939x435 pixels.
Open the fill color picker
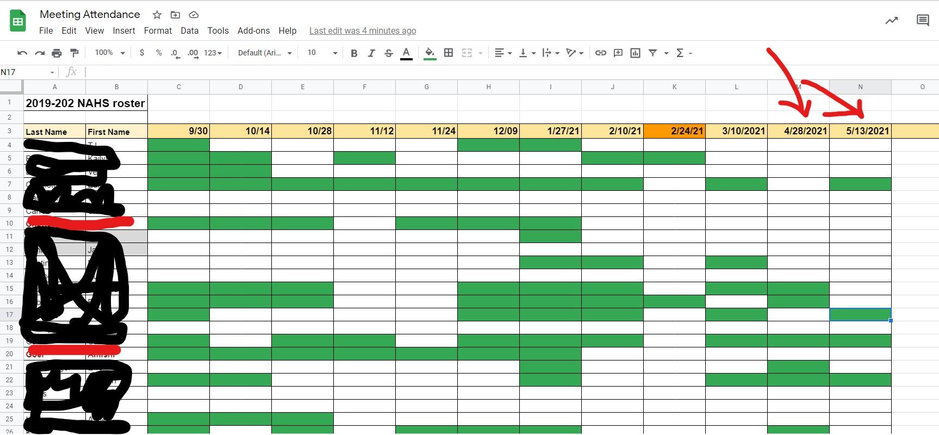coord(430,53)
